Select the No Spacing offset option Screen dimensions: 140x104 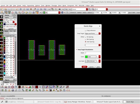pyautogui.click(x=86, y=37)
